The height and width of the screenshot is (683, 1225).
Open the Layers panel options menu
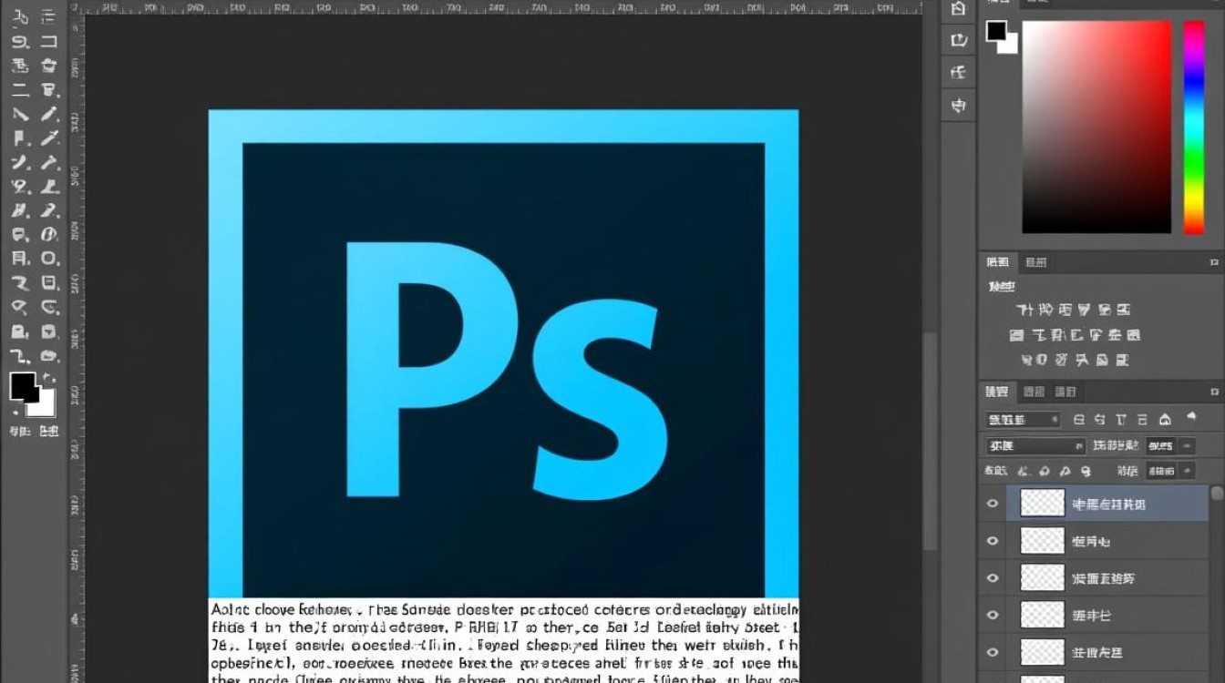(x=1215, y=392)
